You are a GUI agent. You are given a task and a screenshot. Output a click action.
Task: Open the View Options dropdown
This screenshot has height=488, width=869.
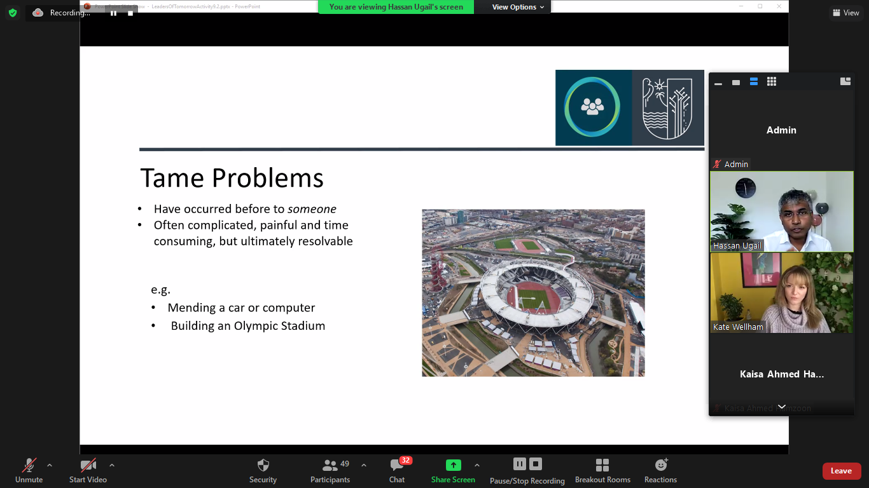pos(518,7)
